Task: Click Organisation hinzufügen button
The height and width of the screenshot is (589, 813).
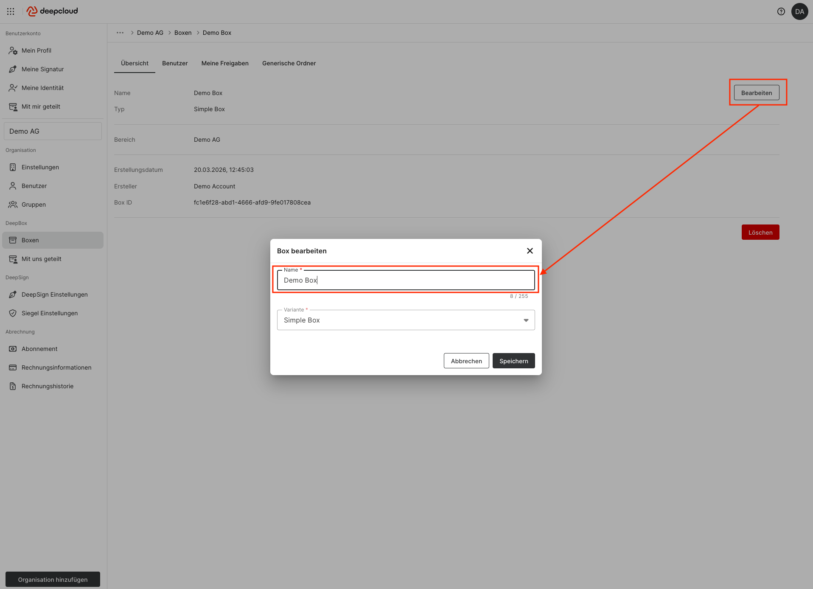Action: click(53, 579)
